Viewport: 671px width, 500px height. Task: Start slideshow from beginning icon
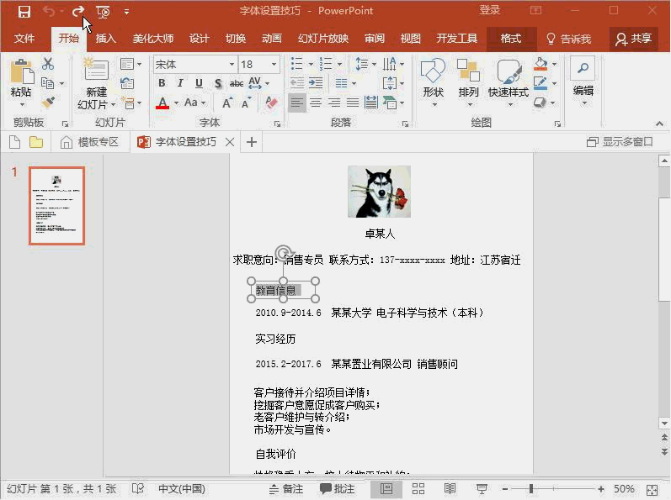pyautogui.click(x=103, y=12)
